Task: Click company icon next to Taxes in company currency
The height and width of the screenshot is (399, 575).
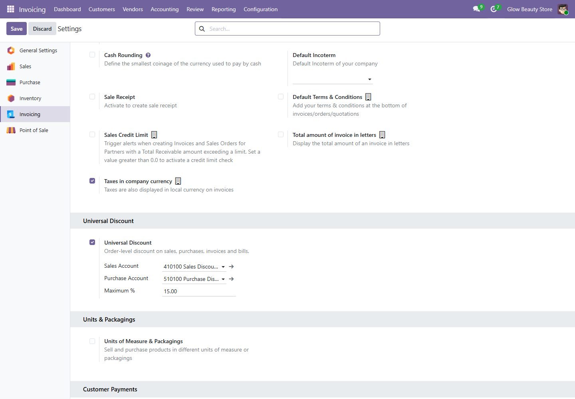Action: pyautogui.click(x=178, y=181)
